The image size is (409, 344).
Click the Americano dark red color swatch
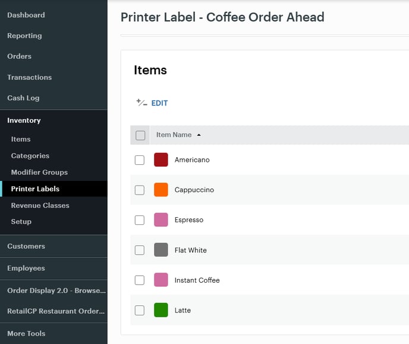161,160
